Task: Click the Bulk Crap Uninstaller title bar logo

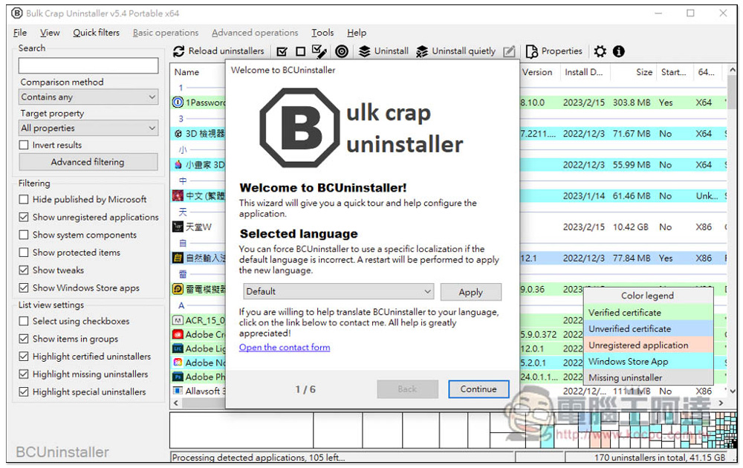Action: point(16,13)
